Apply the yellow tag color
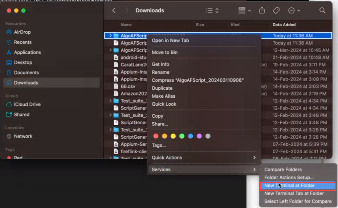 pyautogui.click(x=173, y=136)
